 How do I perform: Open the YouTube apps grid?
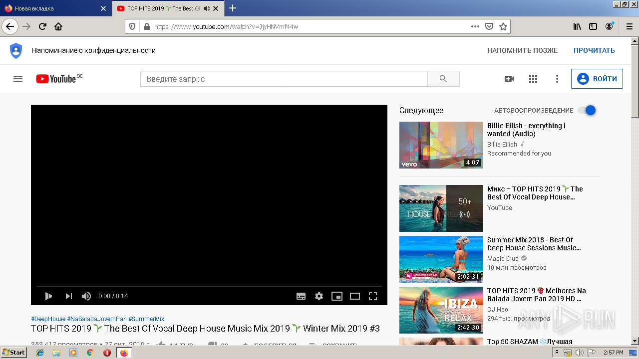533,79
